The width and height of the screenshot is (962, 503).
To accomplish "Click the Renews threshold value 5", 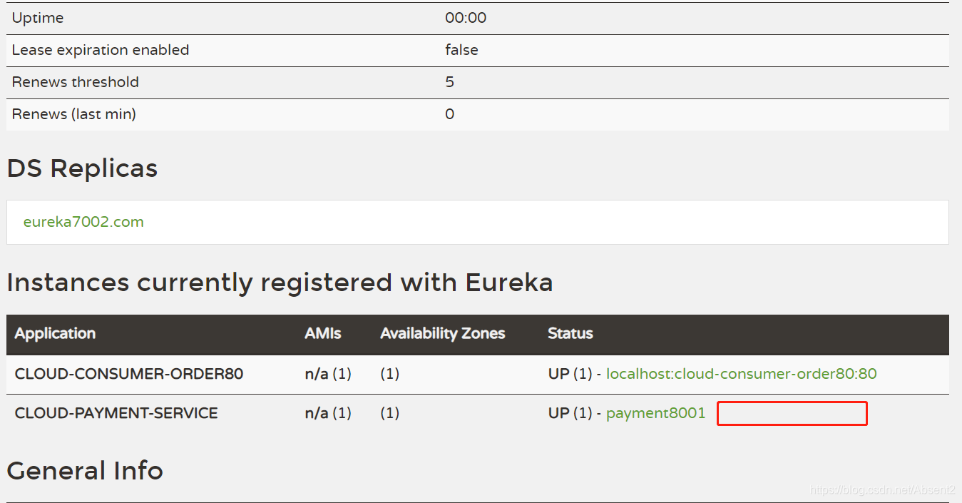I will click(x=449, y=82).
